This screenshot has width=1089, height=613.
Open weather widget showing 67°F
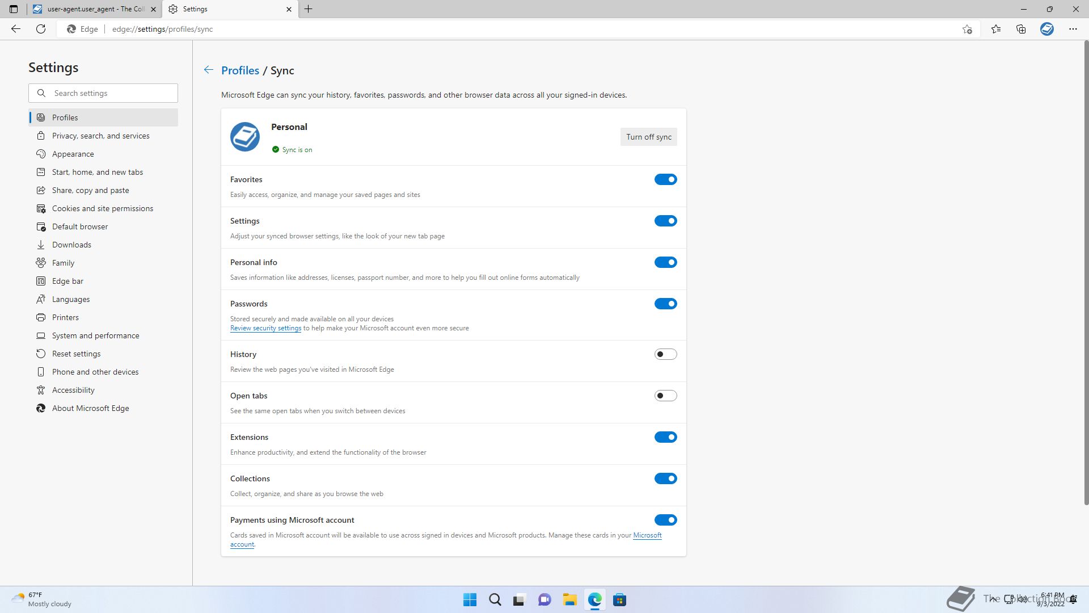[x=41, y=599]
